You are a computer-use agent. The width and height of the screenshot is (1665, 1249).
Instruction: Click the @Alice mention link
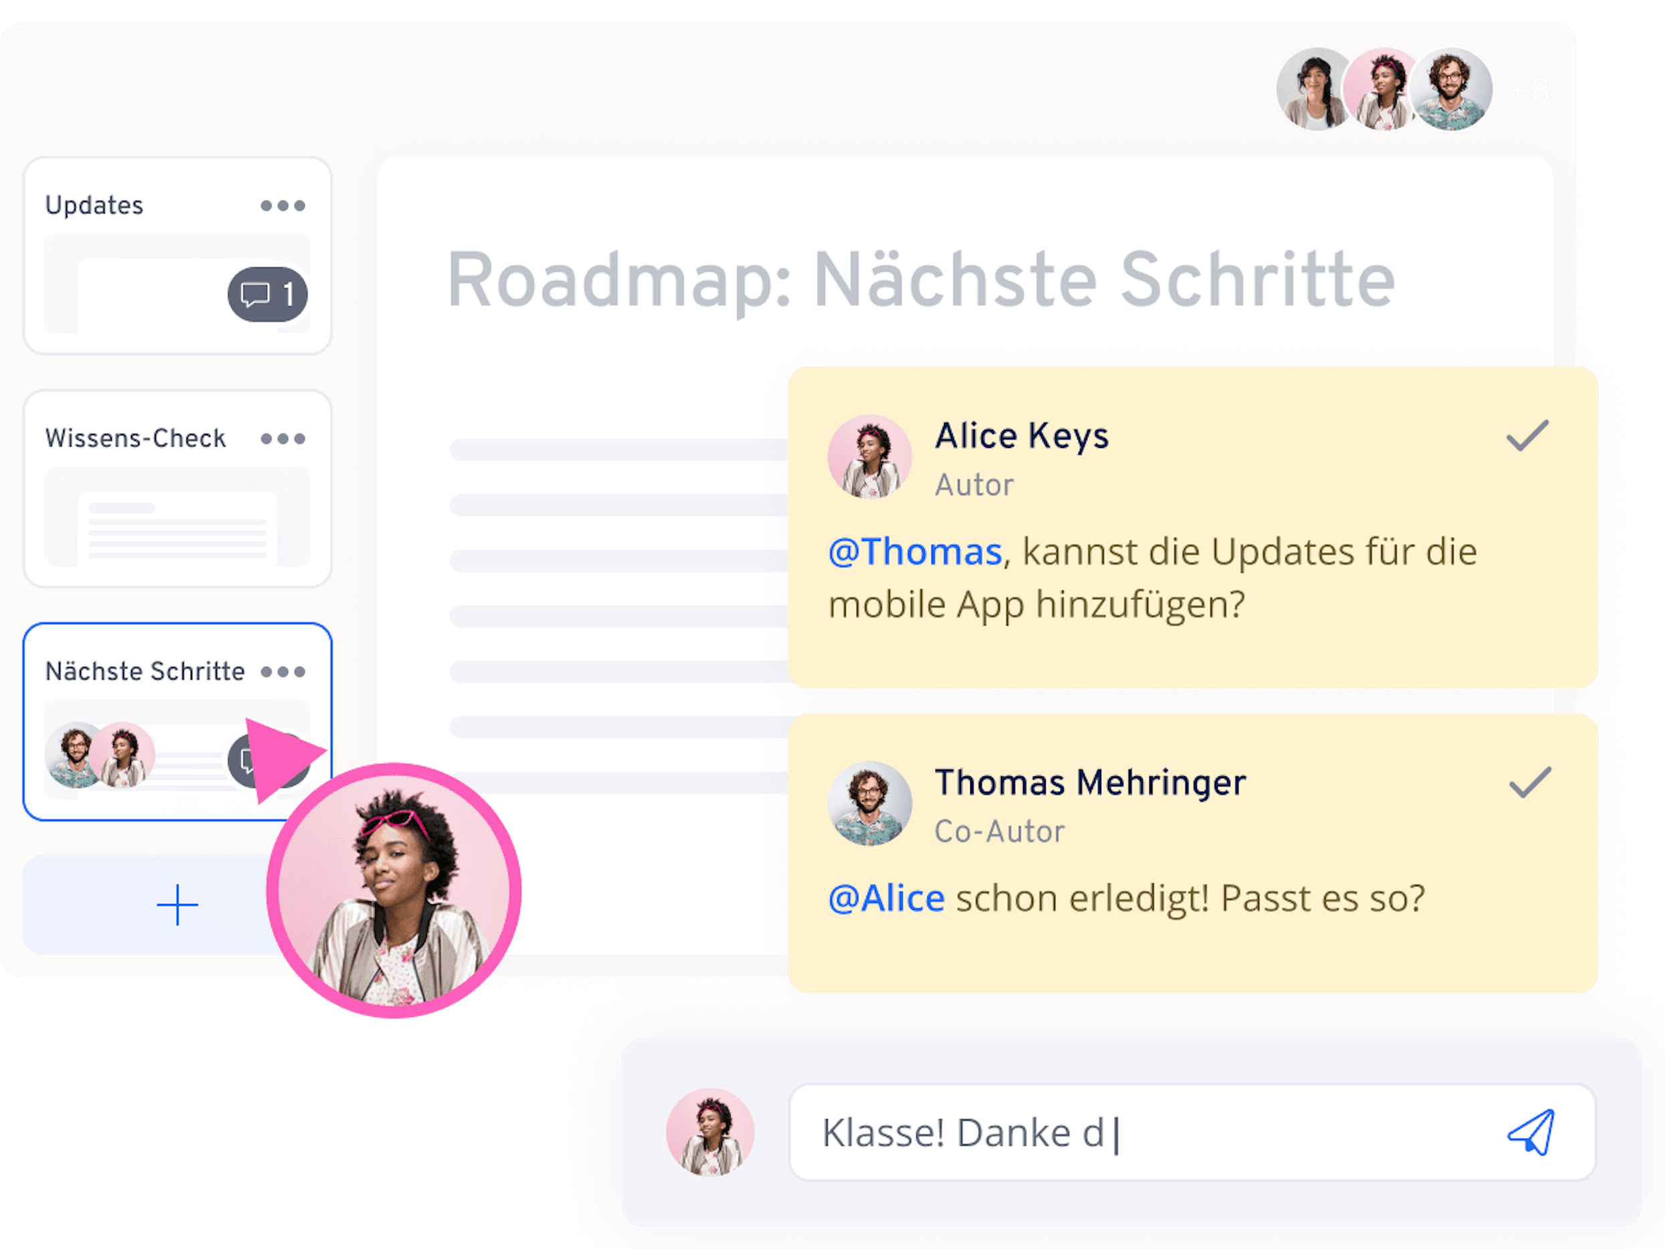pos(886,898)
